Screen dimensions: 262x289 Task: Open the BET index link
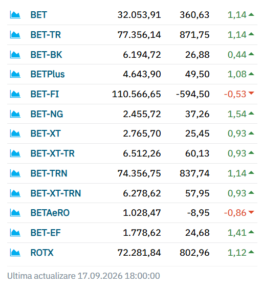pyautogui.click(x=39, y=15)
